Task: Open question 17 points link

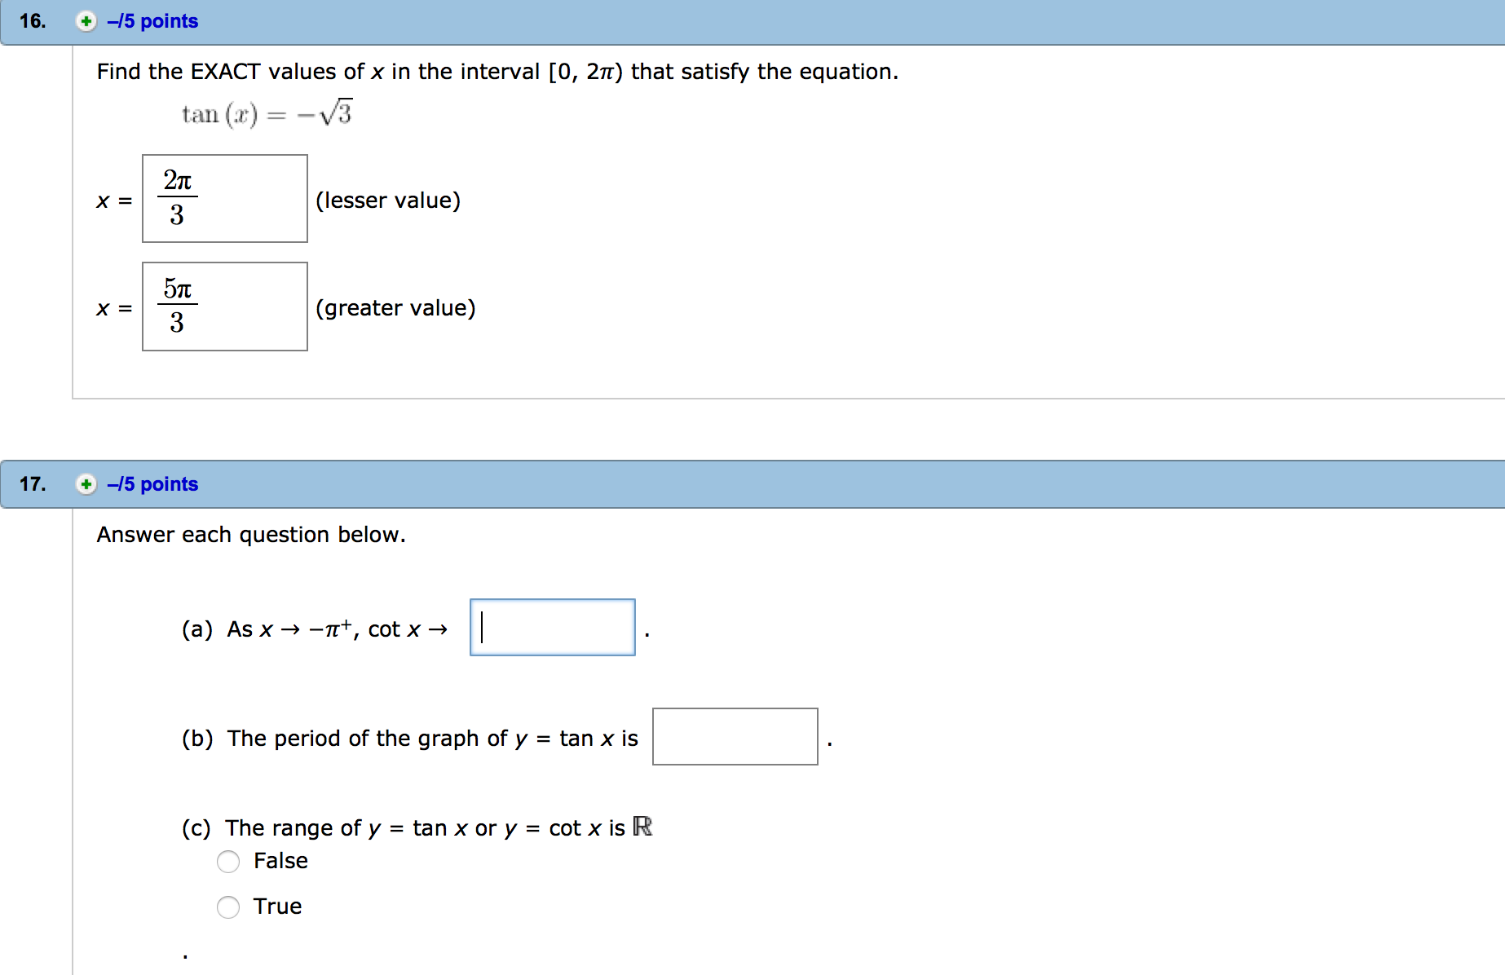Action: point(152,484)
